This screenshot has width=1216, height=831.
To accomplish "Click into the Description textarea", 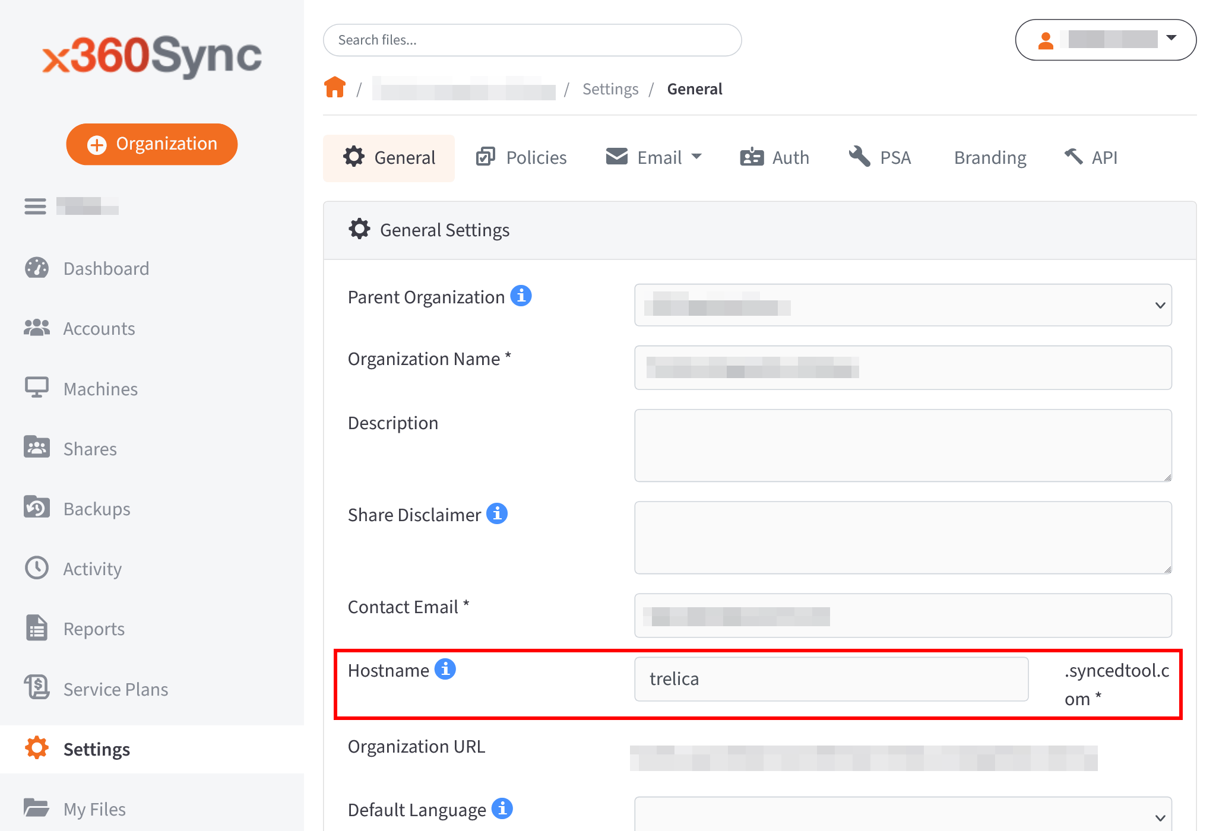I will 902,445.
